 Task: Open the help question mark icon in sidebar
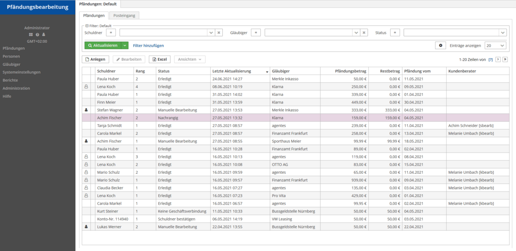[x=38, y=35]
